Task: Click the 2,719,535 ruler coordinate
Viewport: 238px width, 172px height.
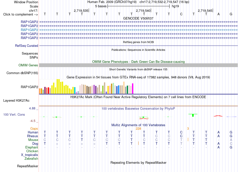Action: tap(81, 11)
